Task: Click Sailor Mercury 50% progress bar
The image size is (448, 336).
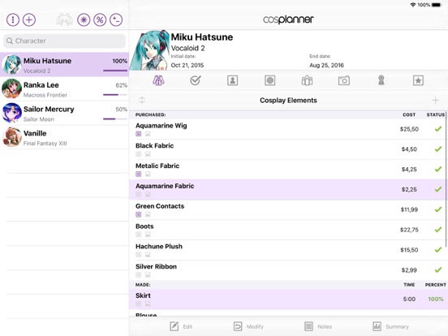Action: (115, 118)
